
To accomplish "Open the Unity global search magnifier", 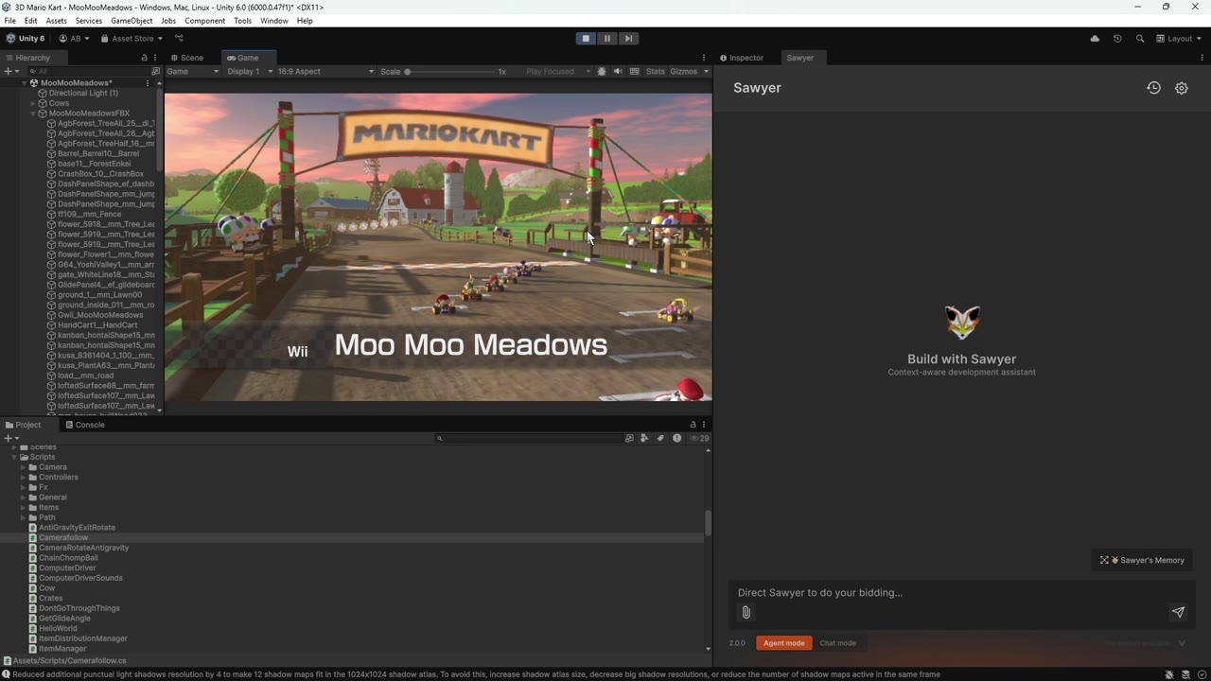I will (1140, 39).
